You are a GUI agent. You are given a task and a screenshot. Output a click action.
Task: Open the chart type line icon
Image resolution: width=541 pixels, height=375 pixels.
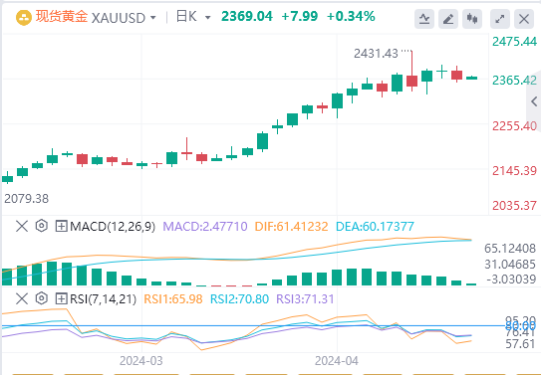tap(424, 19)
